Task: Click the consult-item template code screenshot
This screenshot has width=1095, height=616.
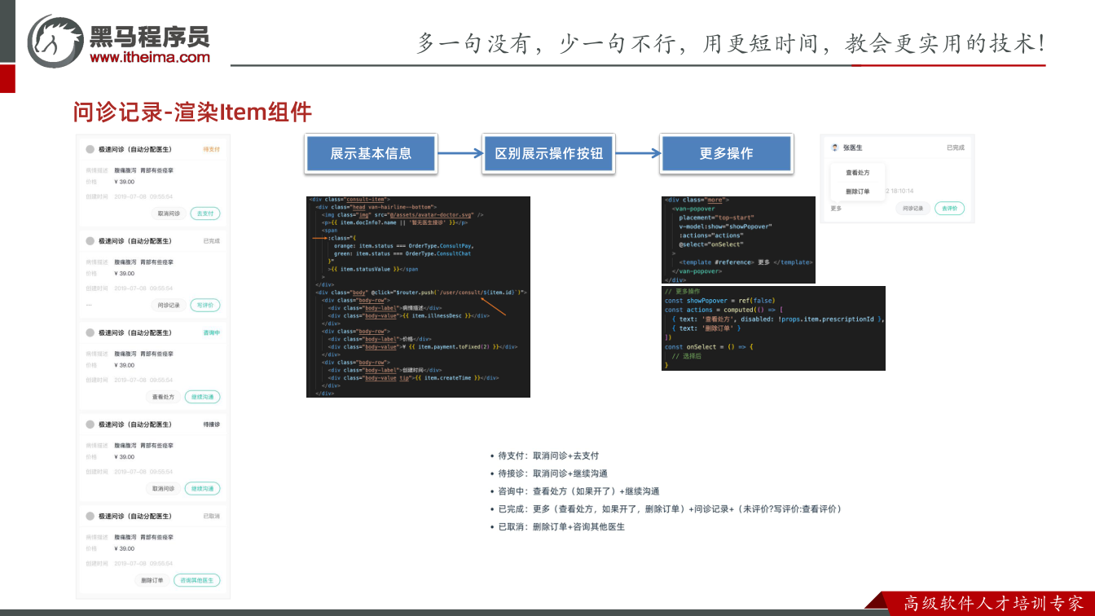Action: pos(418,297)
